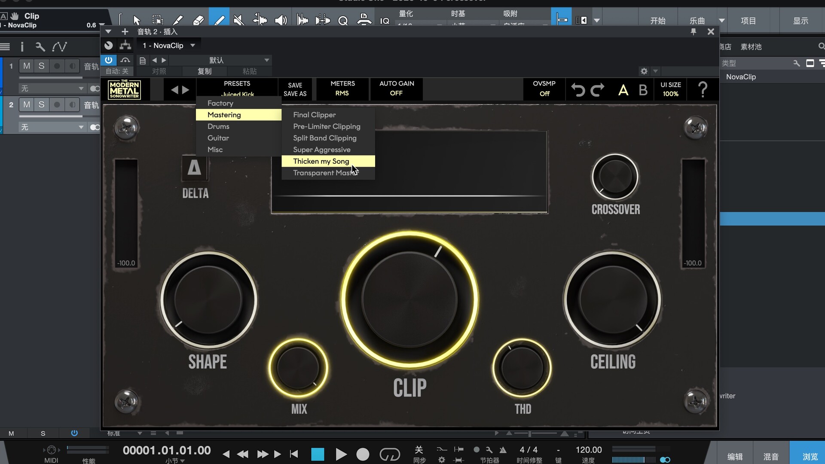Expand the 1 - NovaClip insert dropdown
The width and height of the screenshot is (825, 464).
pos(193,46)
